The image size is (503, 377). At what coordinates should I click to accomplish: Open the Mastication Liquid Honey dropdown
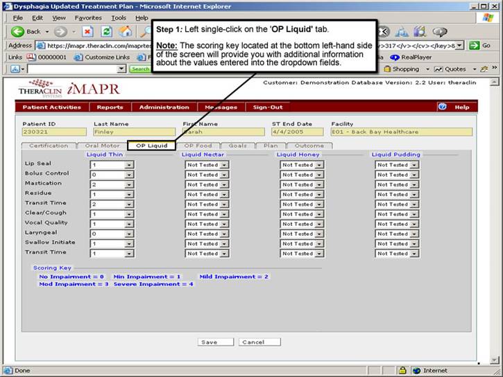318,184
